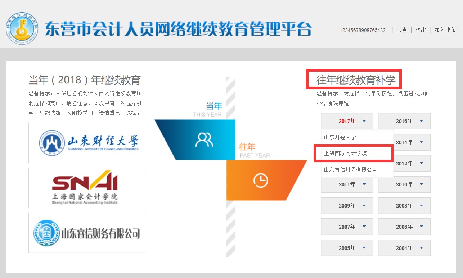Open the 2017年 year dropdown

[347, 121]
